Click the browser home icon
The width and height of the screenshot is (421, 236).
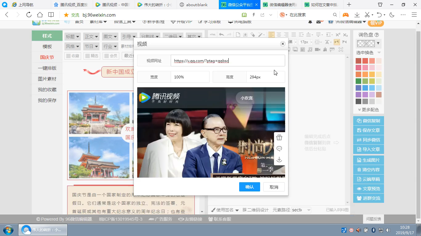[x=40, y=15]
